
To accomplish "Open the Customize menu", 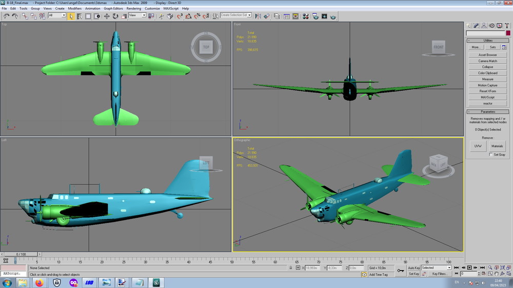I will coord(152,9).
